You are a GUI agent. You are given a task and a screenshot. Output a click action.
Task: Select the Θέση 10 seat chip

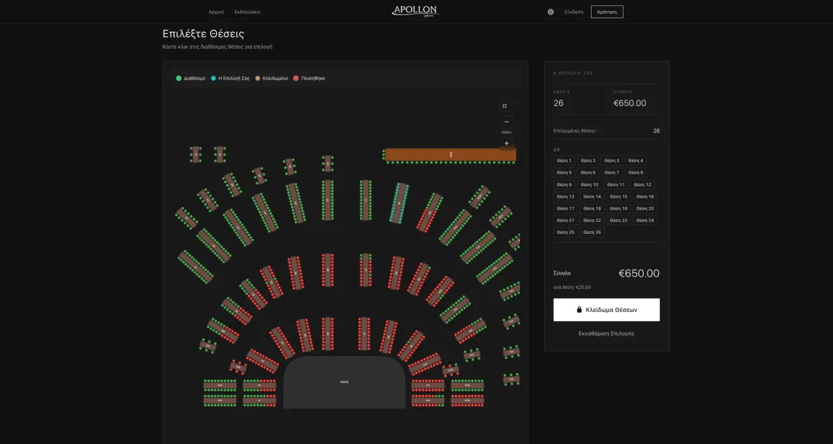(x=591, y=185)
